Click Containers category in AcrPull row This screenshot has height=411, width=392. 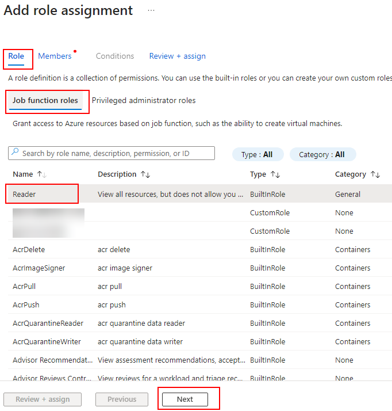pyautogui.click(x=353, y=286)
